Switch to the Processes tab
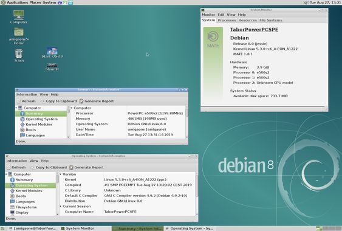The height and width of the screenshot is (231, 342). [227, 20]
